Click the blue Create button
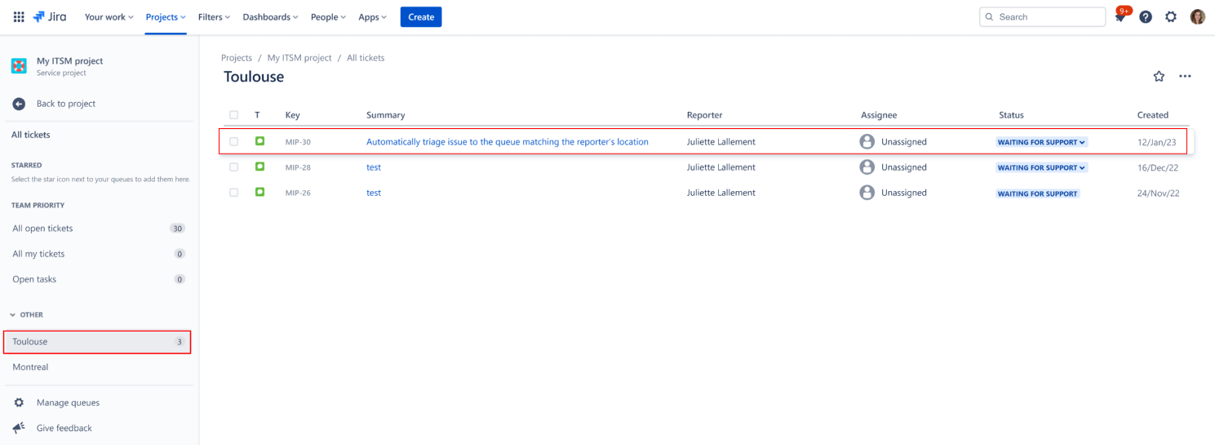 pyautogui.click(x=420, y=17)
